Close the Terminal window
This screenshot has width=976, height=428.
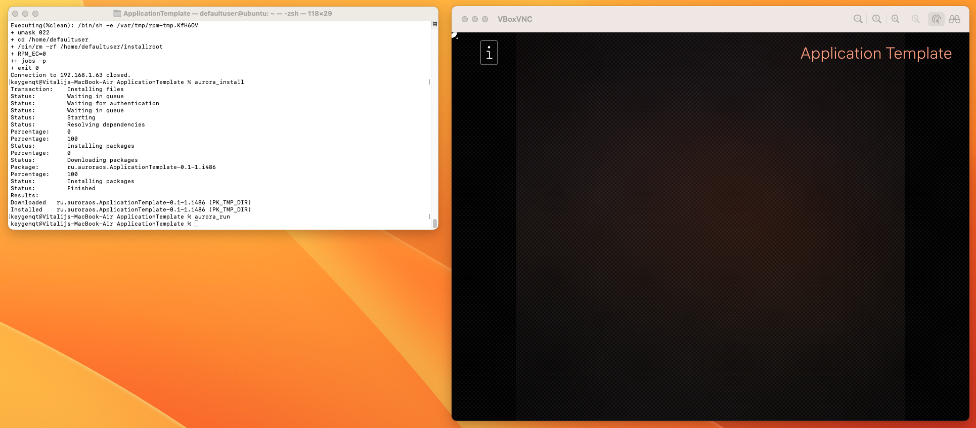point(15,14)
